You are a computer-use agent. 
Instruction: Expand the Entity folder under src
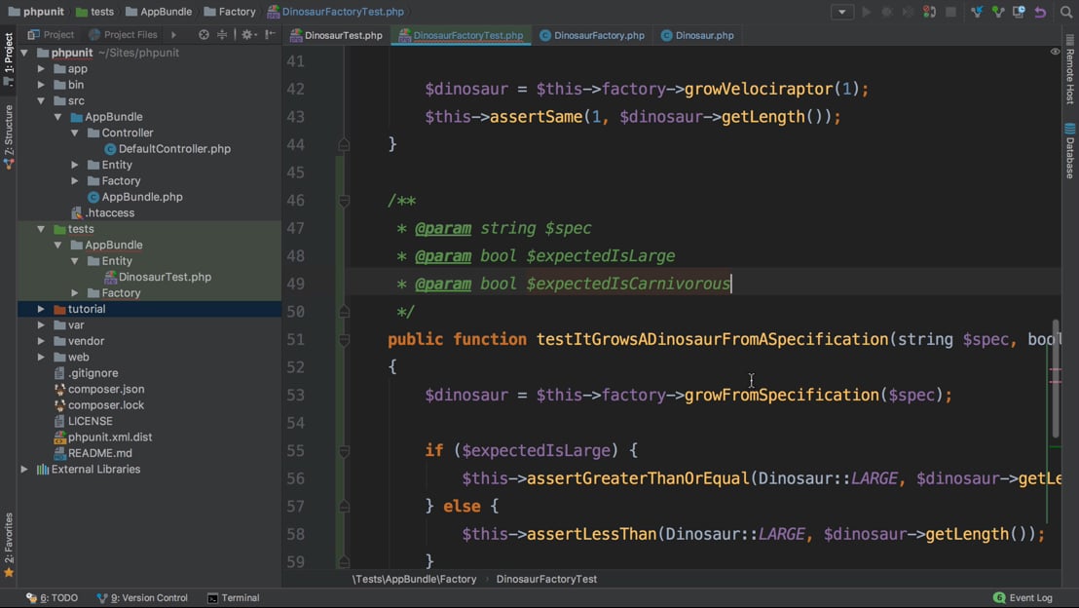tap(75, 165)
